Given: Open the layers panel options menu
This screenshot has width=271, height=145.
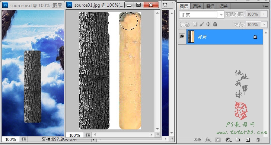Looking at the screenshot, I should pos(265,6).
